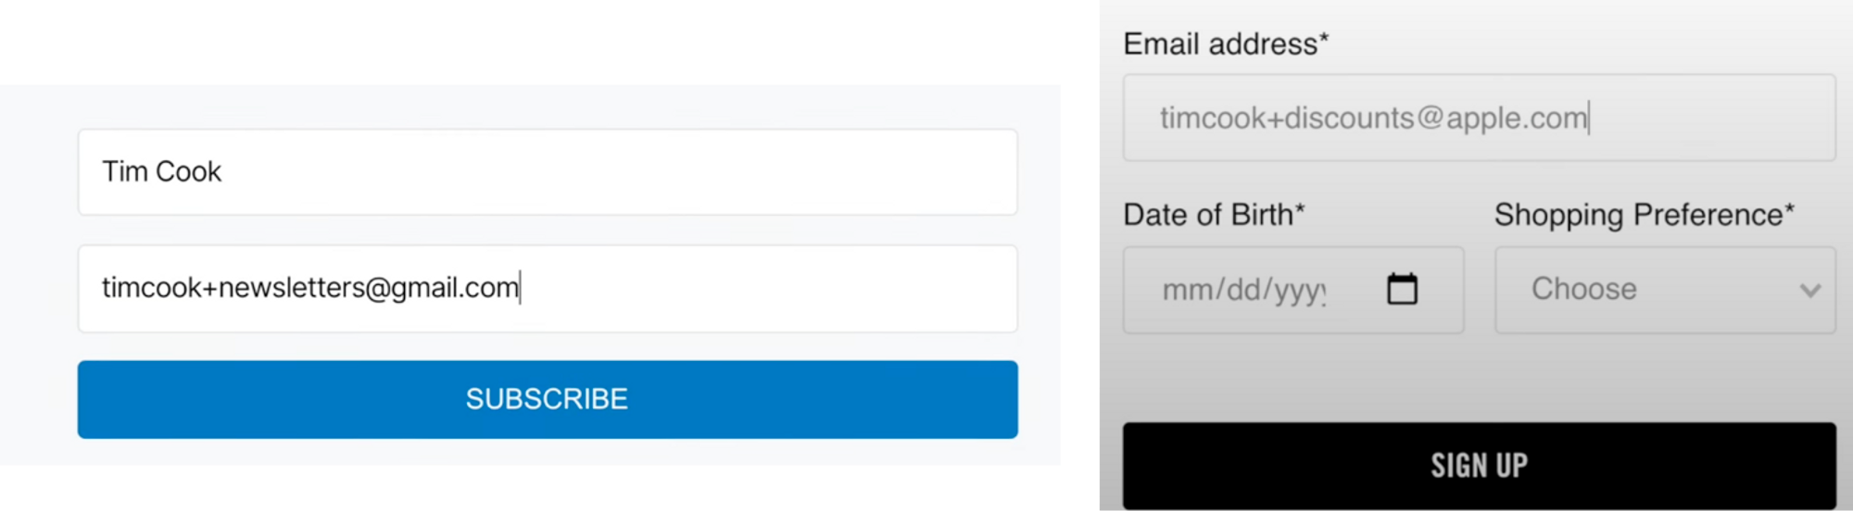1853x511 pixels.
Task: Click the Email address* label
Action: pyautogui.click(x=1226, y=44)
